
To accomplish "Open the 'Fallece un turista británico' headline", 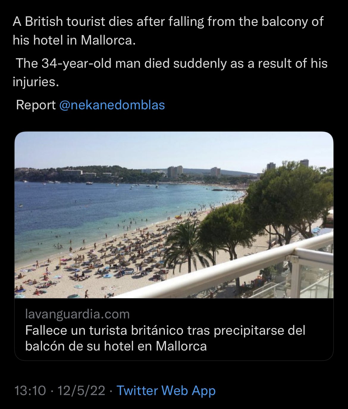I will (x=165, y=330).
